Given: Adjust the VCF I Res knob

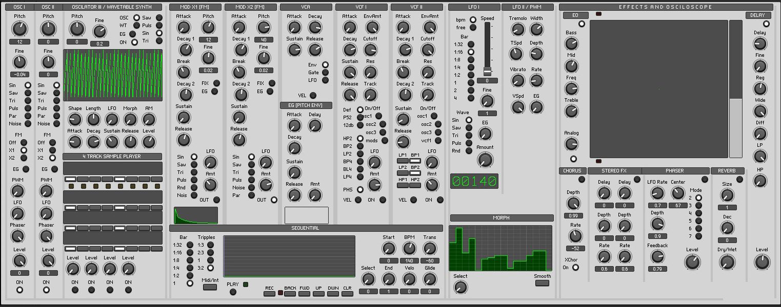Looking at the screenshot, I should coord(370,72).
